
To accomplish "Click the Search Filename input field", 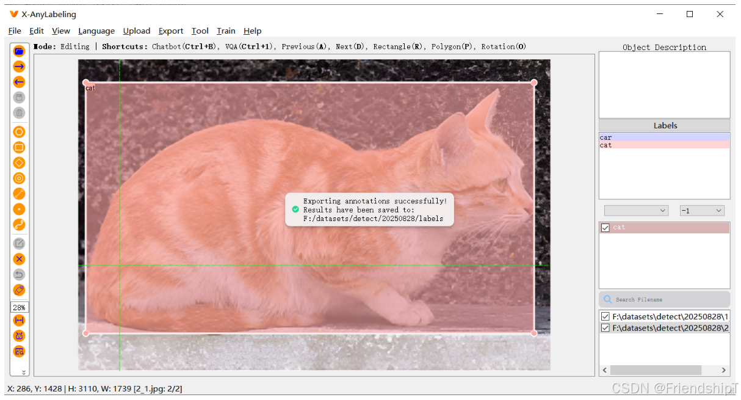I will (x=664, y=299).
